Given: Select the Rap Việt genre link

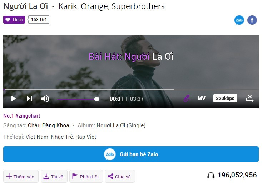Looking at the screenshot, I should pyautogui.click(x=86, y=137).
